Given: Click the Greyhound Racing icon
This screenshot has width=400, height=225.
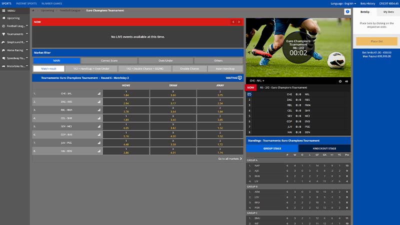Looking at the screenshot, I should 3,42.
